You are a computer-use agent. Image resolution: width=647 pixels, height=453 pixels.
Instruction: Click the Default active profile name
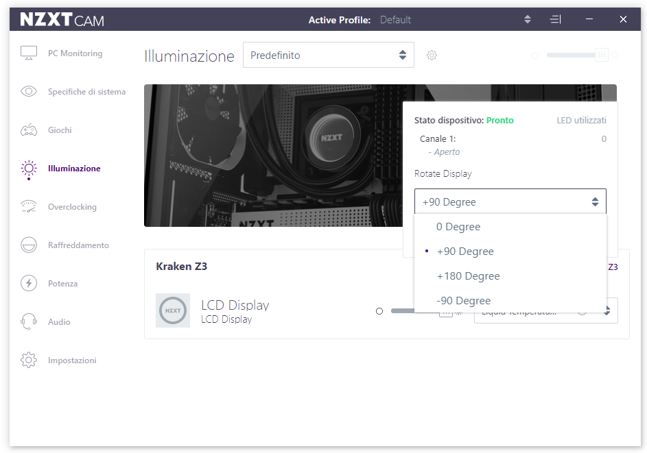tap(395, 20)
